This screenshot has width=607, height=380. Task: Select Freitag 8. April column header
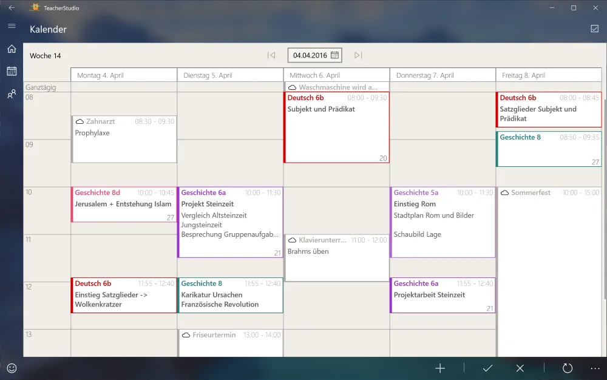549,75
